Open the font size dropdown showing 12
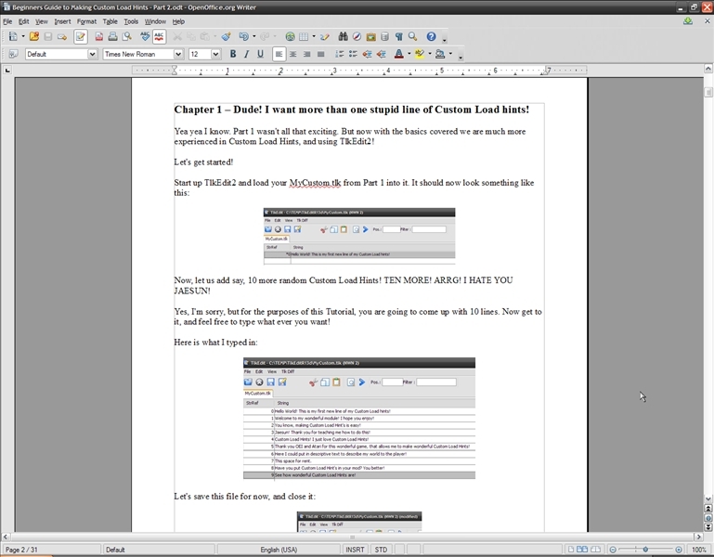 coord(215,55)
